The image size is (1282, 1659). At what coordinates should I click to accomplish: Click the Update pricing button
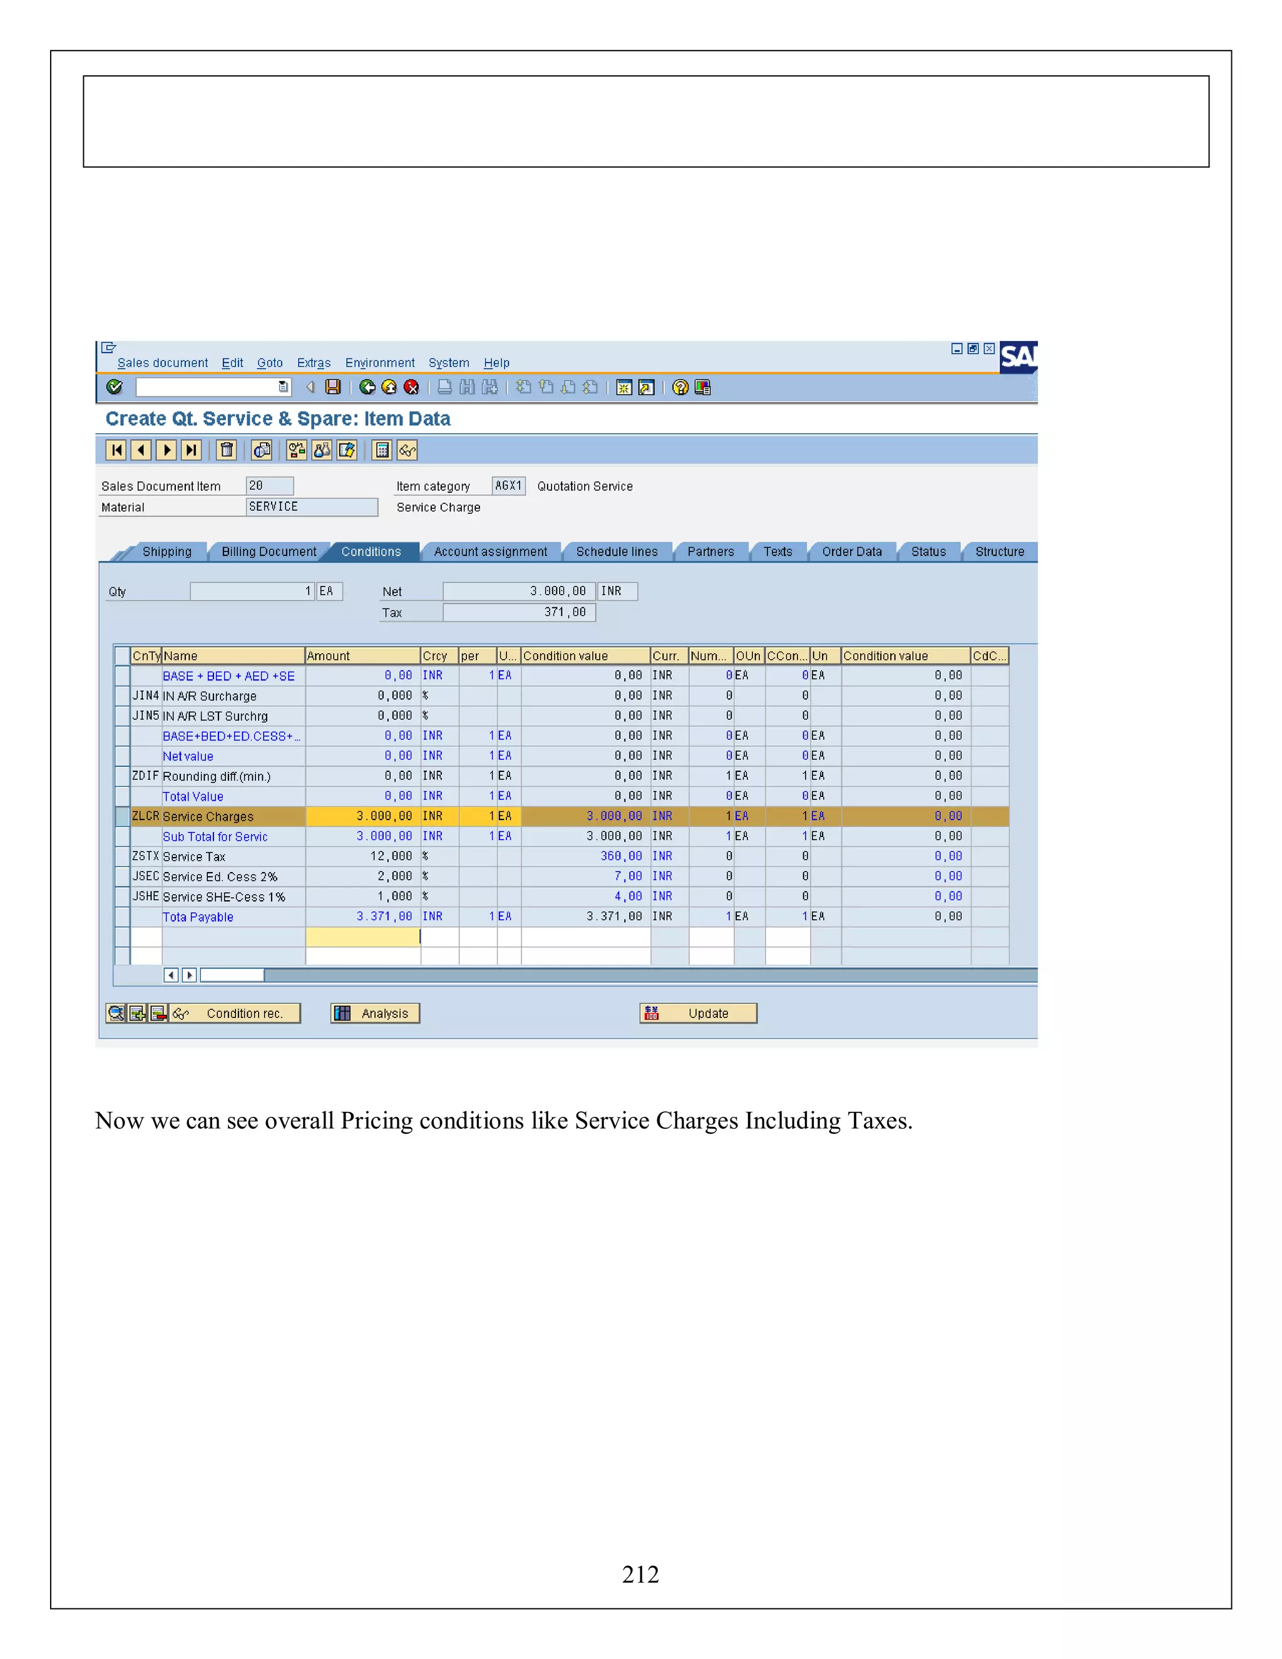pos(698,1014)
